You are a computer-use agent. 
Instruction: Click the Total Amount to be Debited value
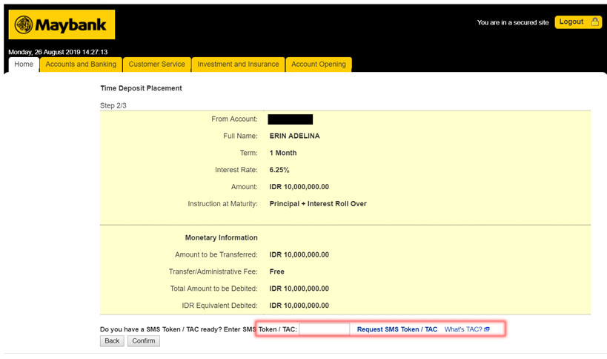[299, 289]
